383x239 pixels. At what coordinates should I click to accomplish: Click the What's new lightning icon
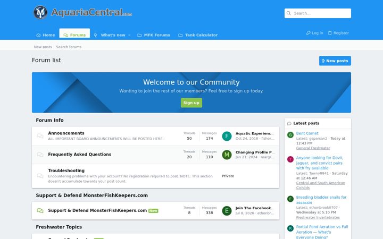(x=96, y=35)
